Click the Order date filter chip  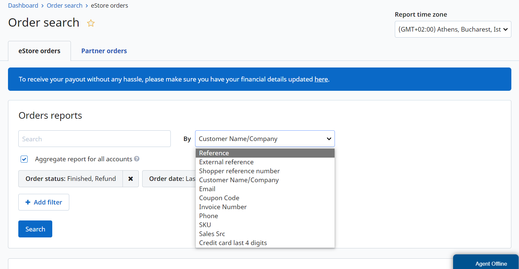[x=173, y=179]
